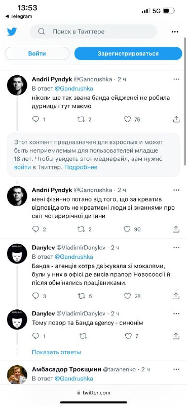187x407 pixels.
Task: Retweet the tweet with 76 likes
Action: point(81,119)
